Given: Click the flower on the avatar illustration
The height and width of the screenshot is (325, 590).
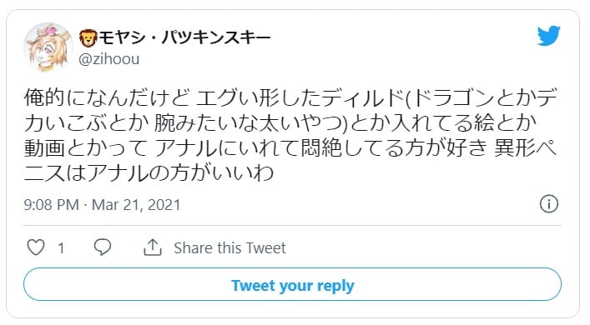Looking at the screenshot, I should click(x=50, y=31).
